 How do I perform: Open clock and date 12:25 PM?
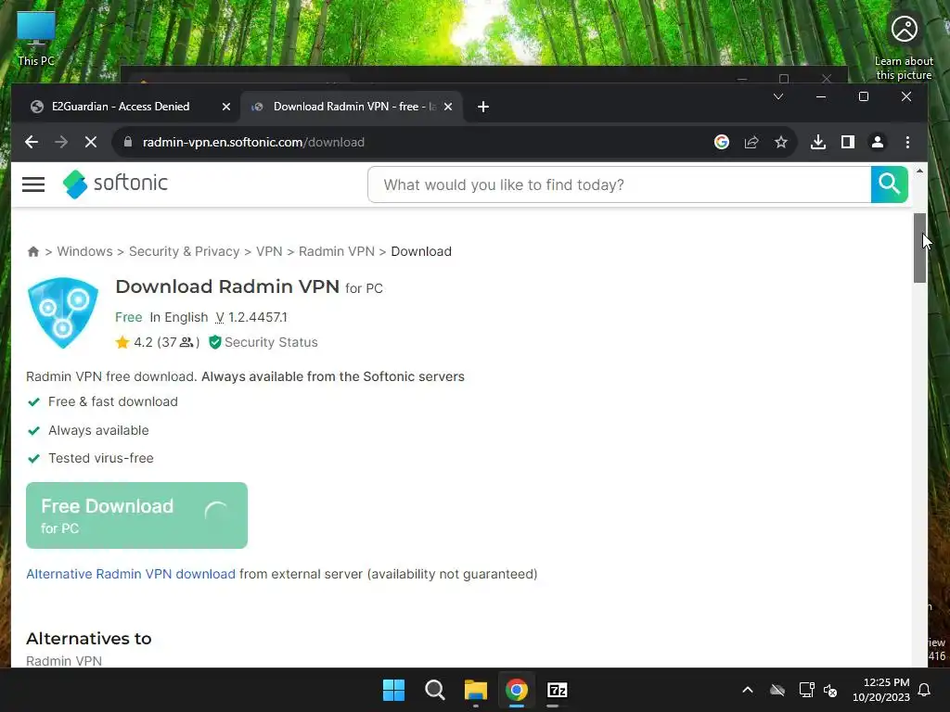(881, 690)
